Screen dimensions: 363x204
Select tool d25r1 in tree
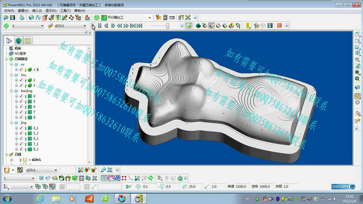pos(36,160)
